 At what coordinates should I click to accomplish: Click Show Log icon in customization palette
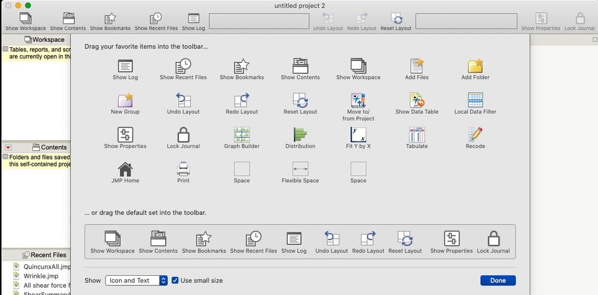click(x=125, y=66)
